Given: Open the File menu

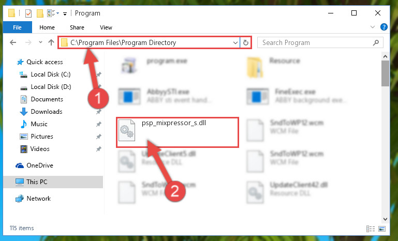Looking at the screenshot, I should (x=17, y=27).
